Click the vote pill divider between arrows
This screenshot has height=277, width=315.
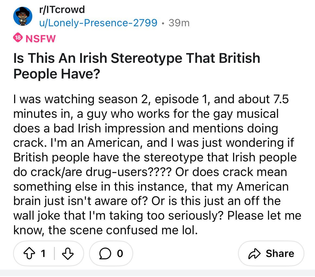pos(54,253)
